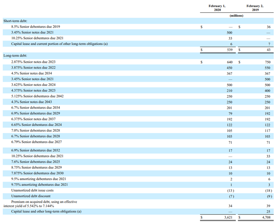
Task: Click "7.0% Senior debentures due 2028" label
Action: coord(35,130)
